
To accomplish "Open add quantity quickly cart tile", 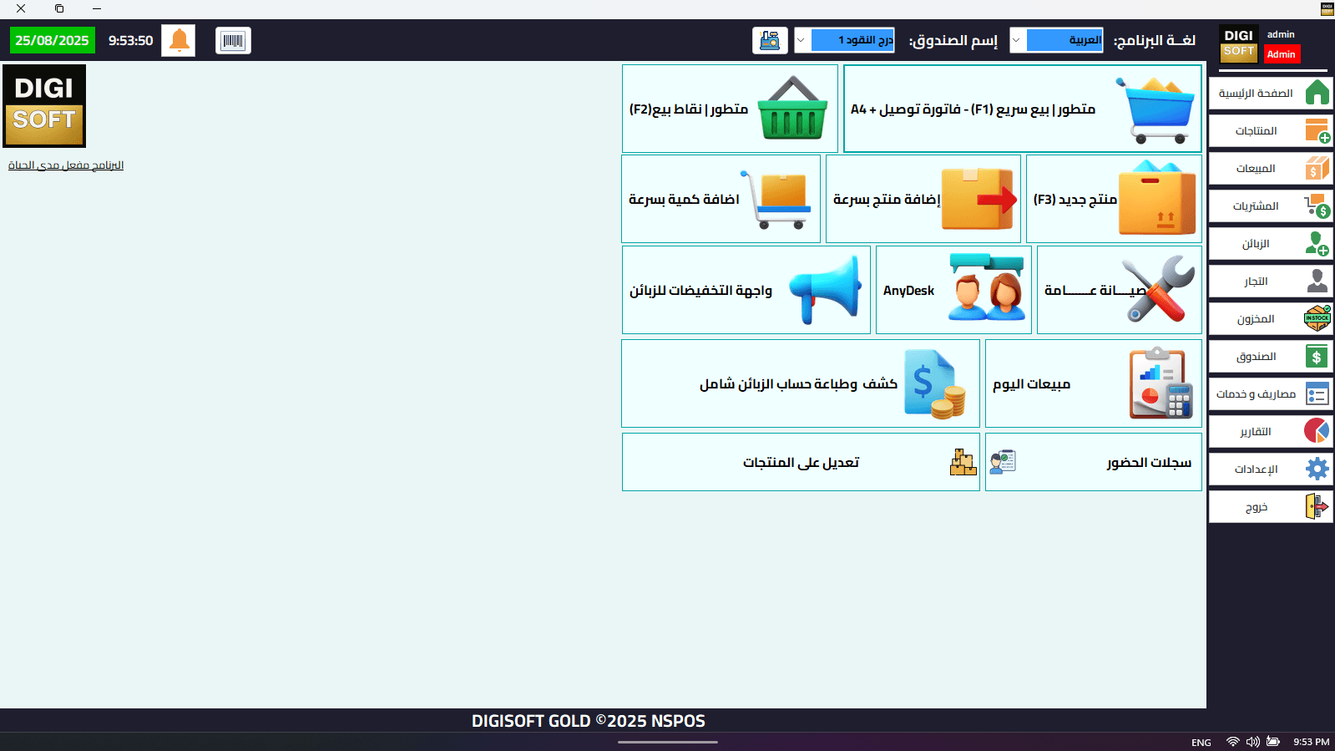I will 721,199.
